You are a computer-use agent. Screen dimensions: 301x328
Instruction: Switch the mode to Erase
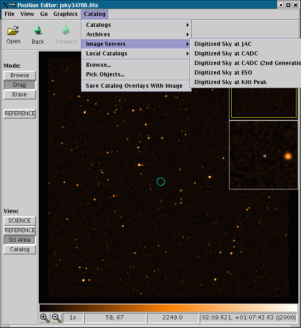[x=20, y=94]
